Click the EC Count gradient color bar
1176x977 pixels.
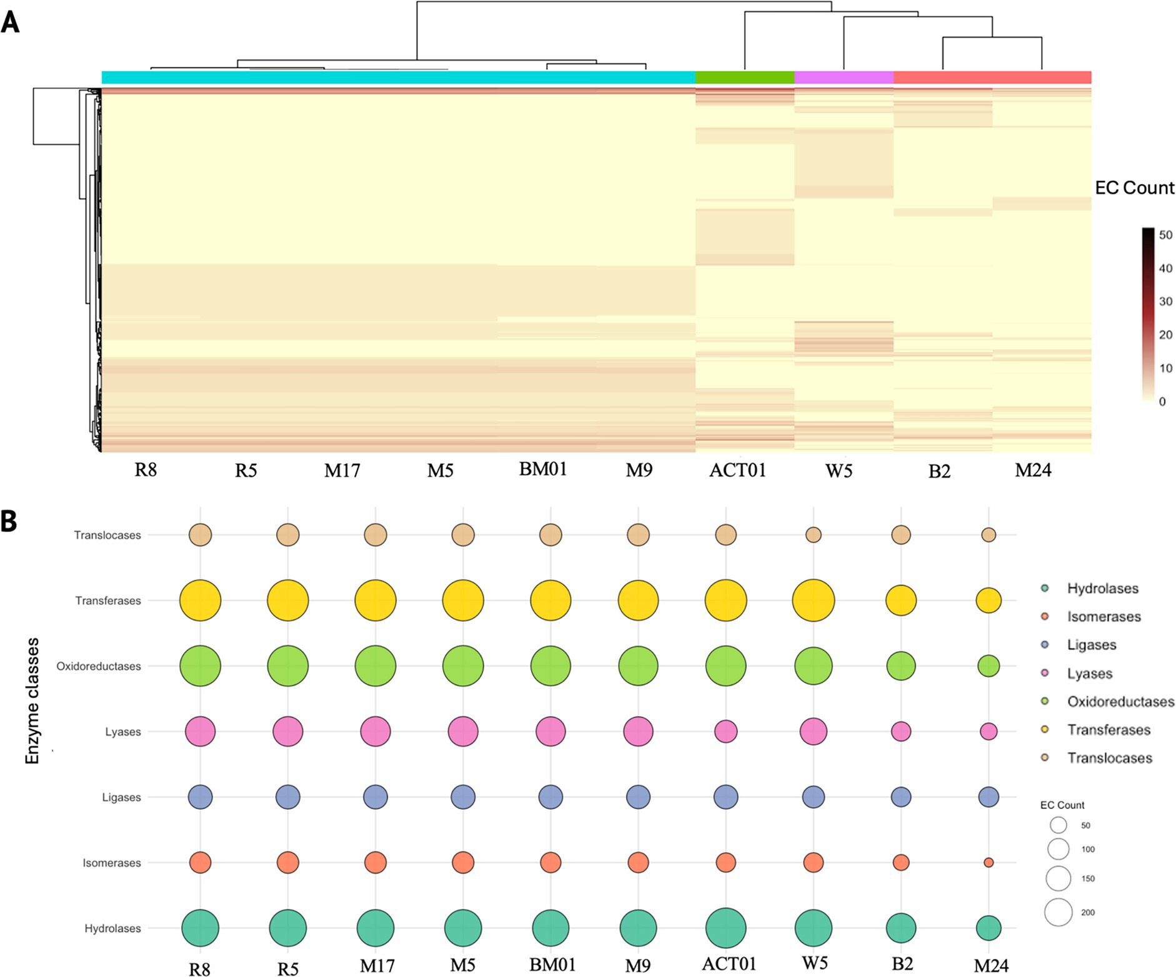click(1149, 315)
